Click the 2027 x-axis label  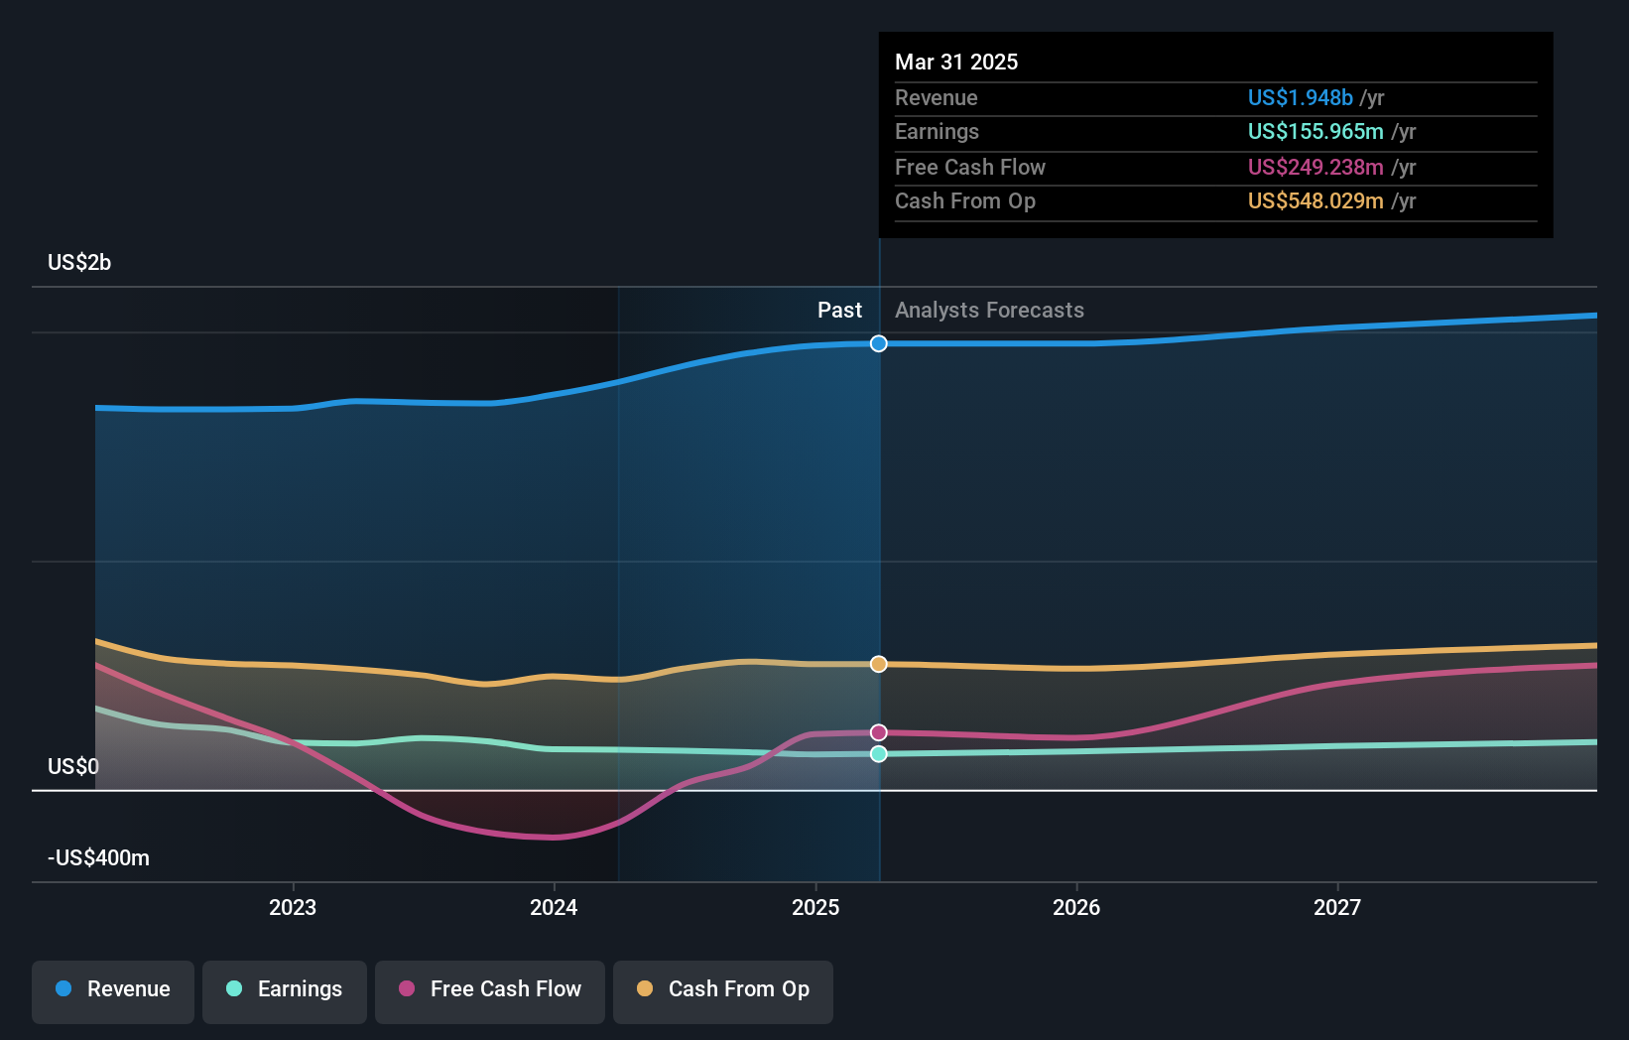pos(1337,907)
